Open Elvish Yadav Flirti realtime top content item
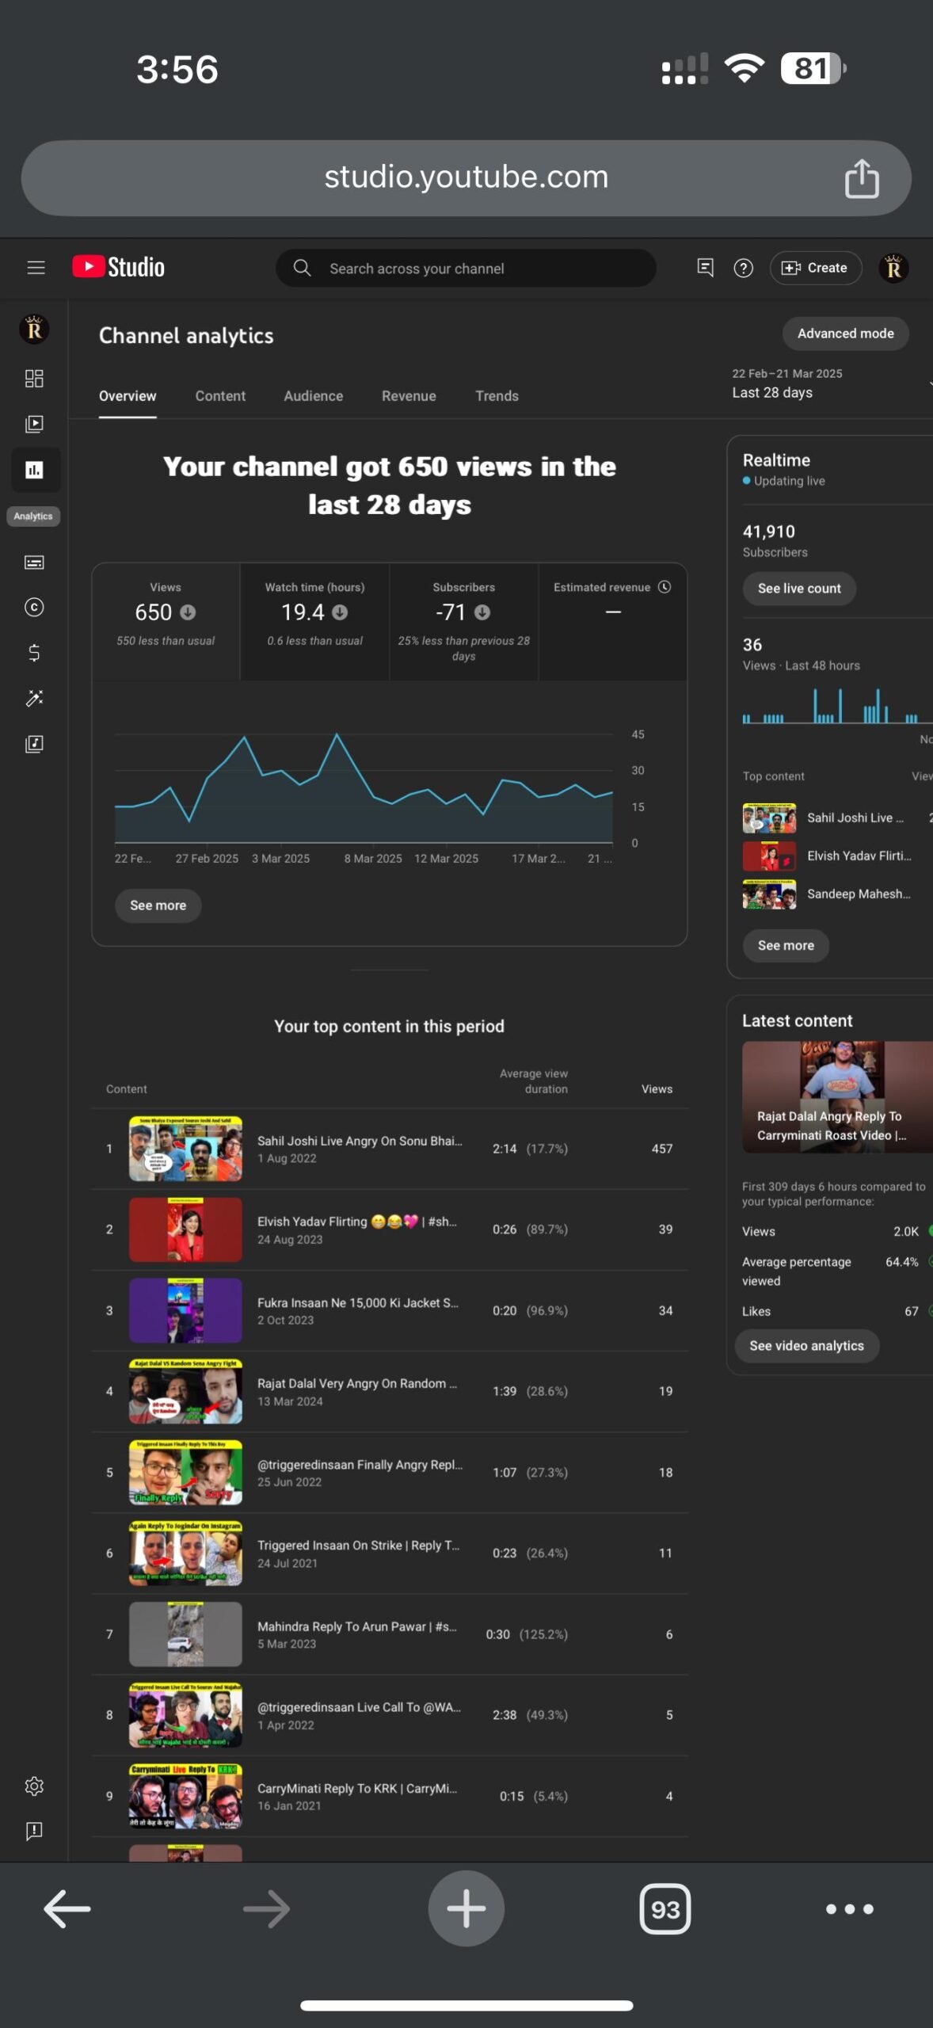Image resolution: width=933 pixels, height=2028 pixels. [837, 856]
